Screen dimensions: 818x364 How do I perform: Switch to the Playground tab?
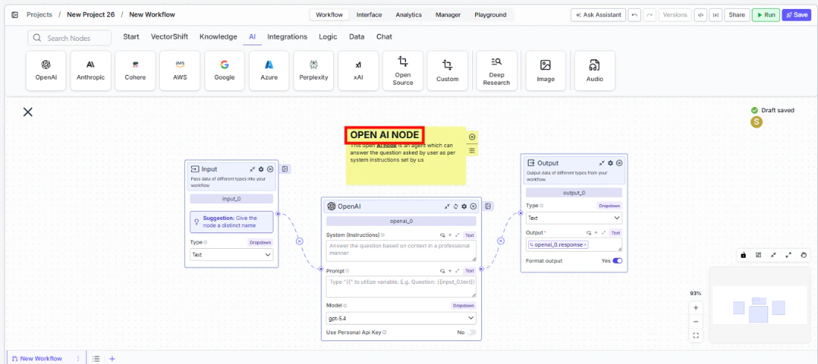pos(490,15)
